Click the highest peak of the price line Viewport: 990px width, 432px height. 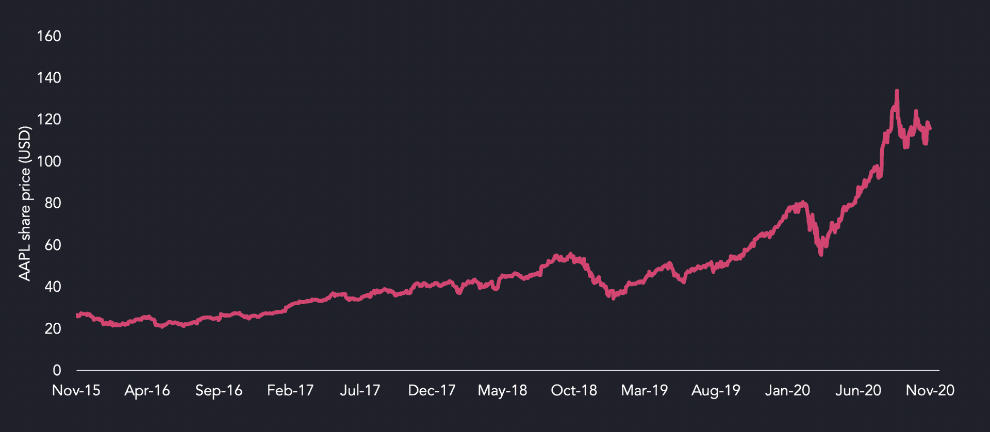tap(897, 91)
